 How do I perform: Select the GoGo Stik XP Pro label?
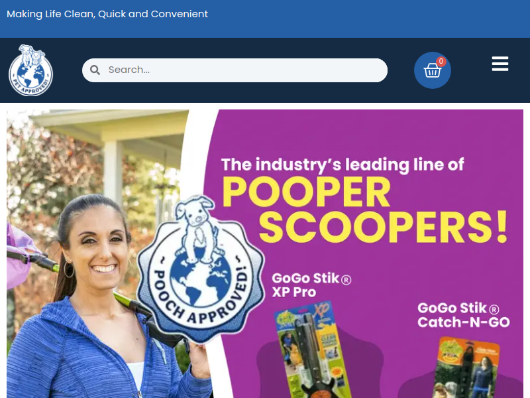click(x=311, y=285)
